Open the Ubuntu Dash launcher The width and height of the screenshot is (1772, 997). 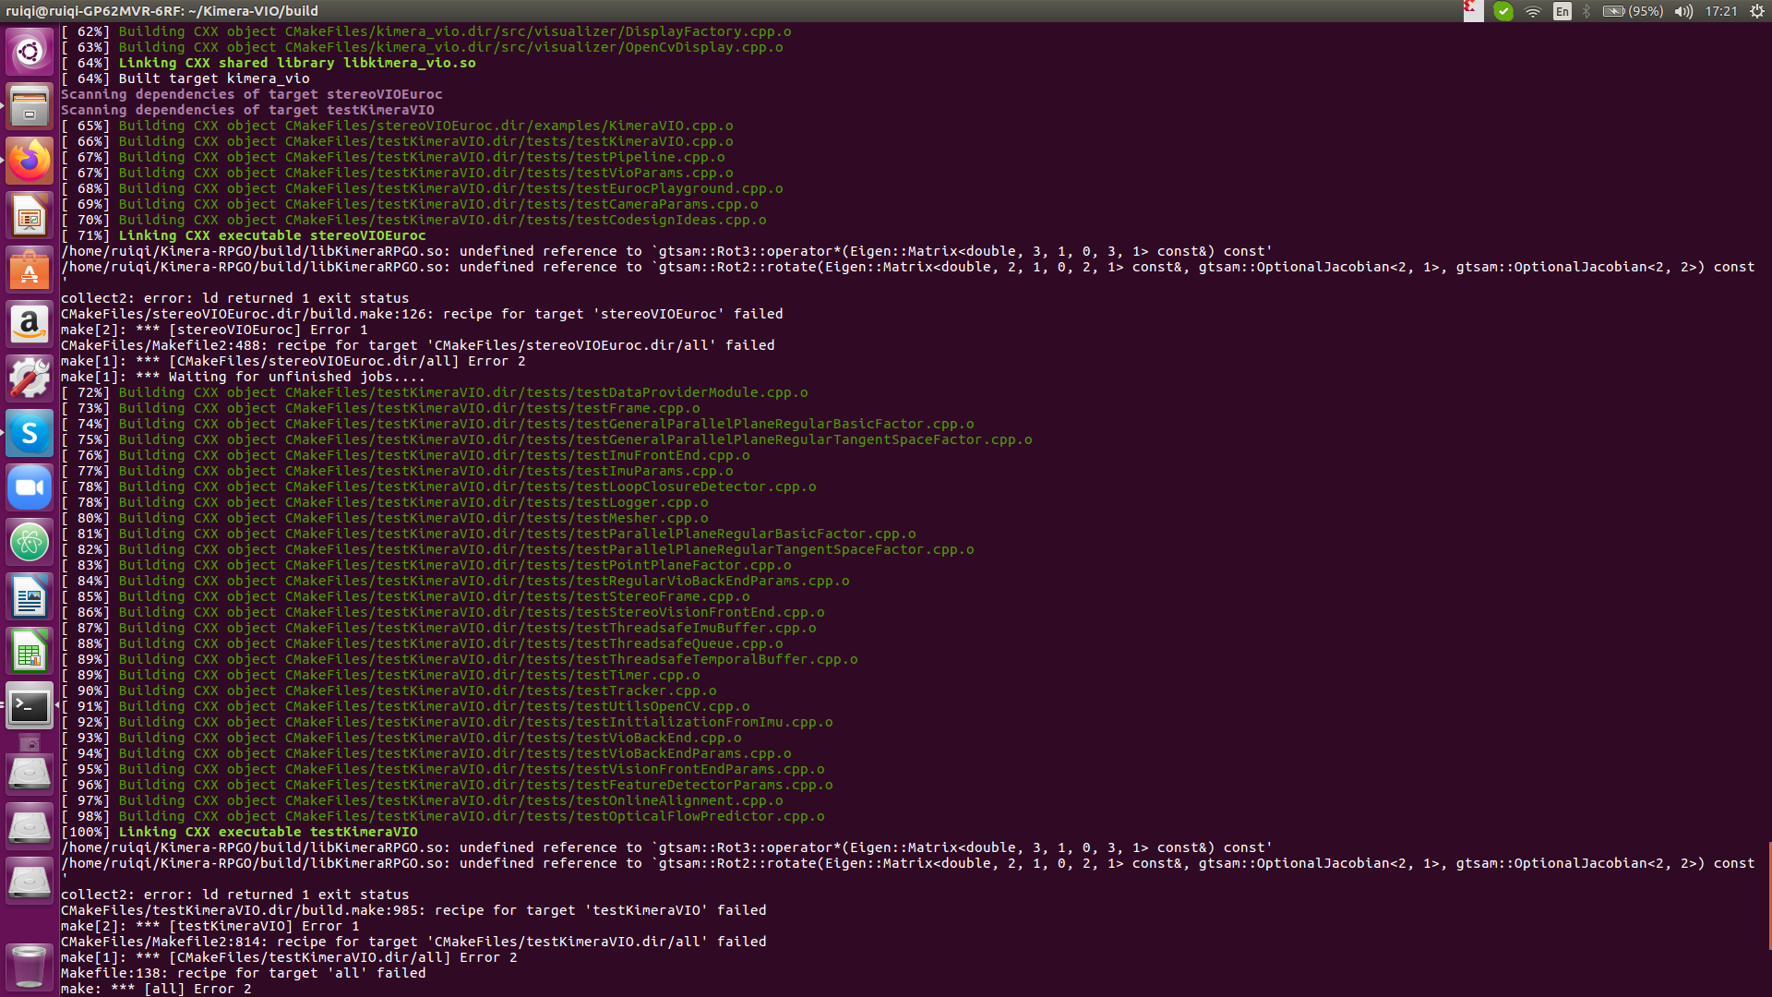coord(30,52)
